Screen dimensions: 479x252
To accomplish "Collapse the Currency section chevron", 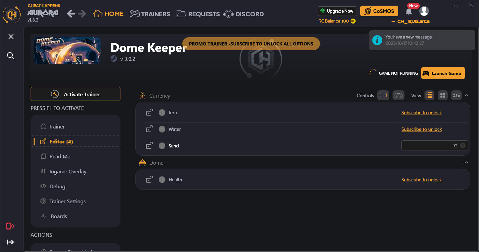I will click(x=466, y=96).
